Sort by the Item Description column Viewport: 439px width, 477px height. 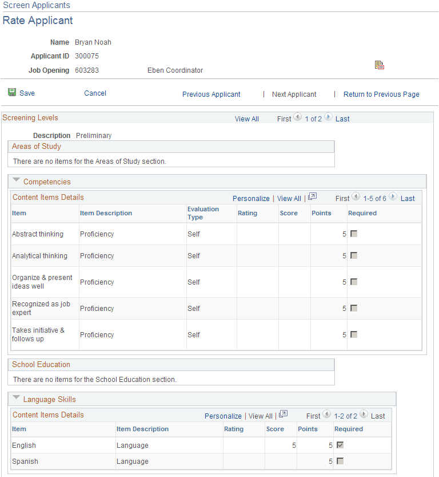tap(107, 212)
